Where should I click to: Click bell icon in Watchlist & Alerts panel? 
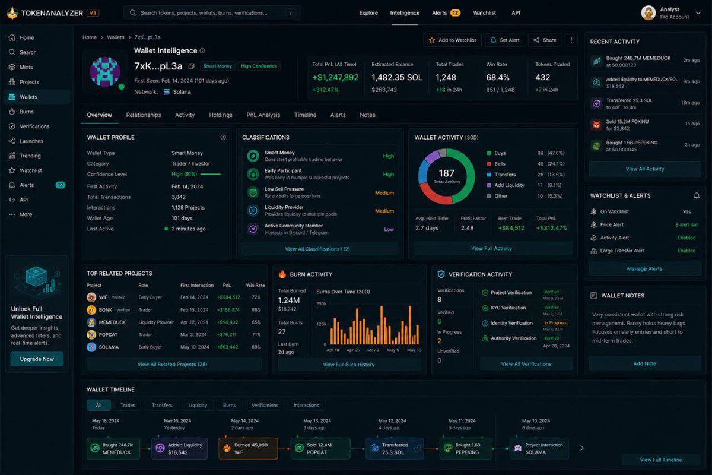[x=697, y=195]
